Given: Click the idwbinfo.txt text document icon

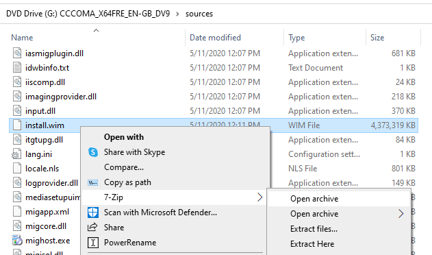Looking at the screenshot, I should tap(17, 67).
